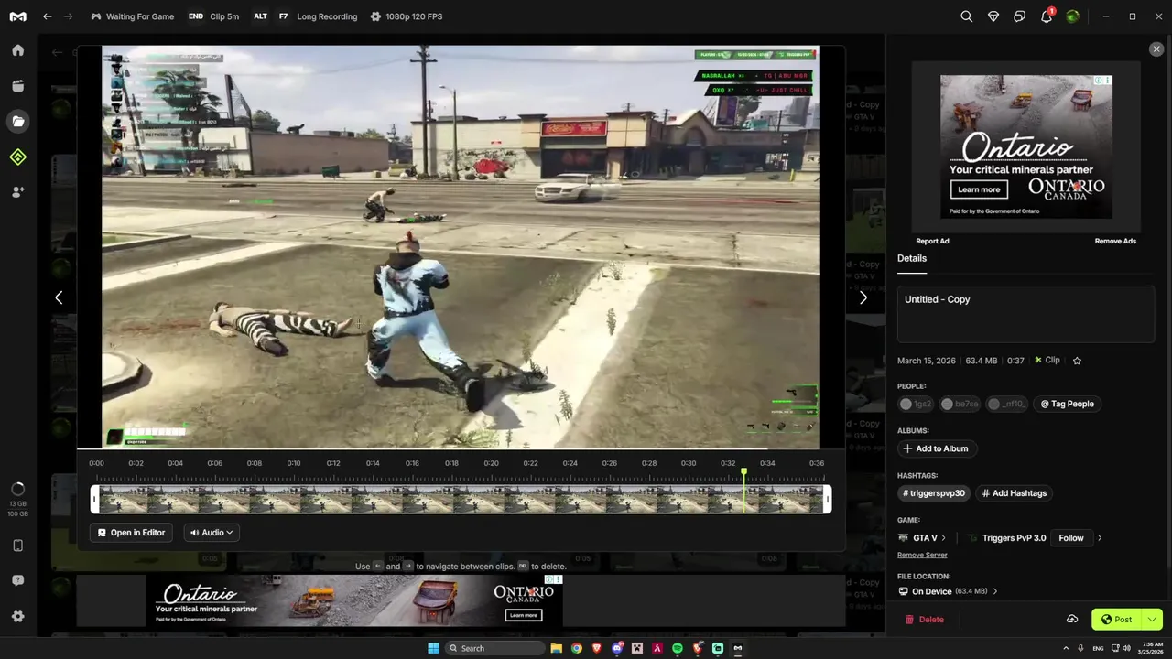Viewport: 1172px width, 659px height.
Task: Open the Medal home page icon
Action: [x=17, y=50]
